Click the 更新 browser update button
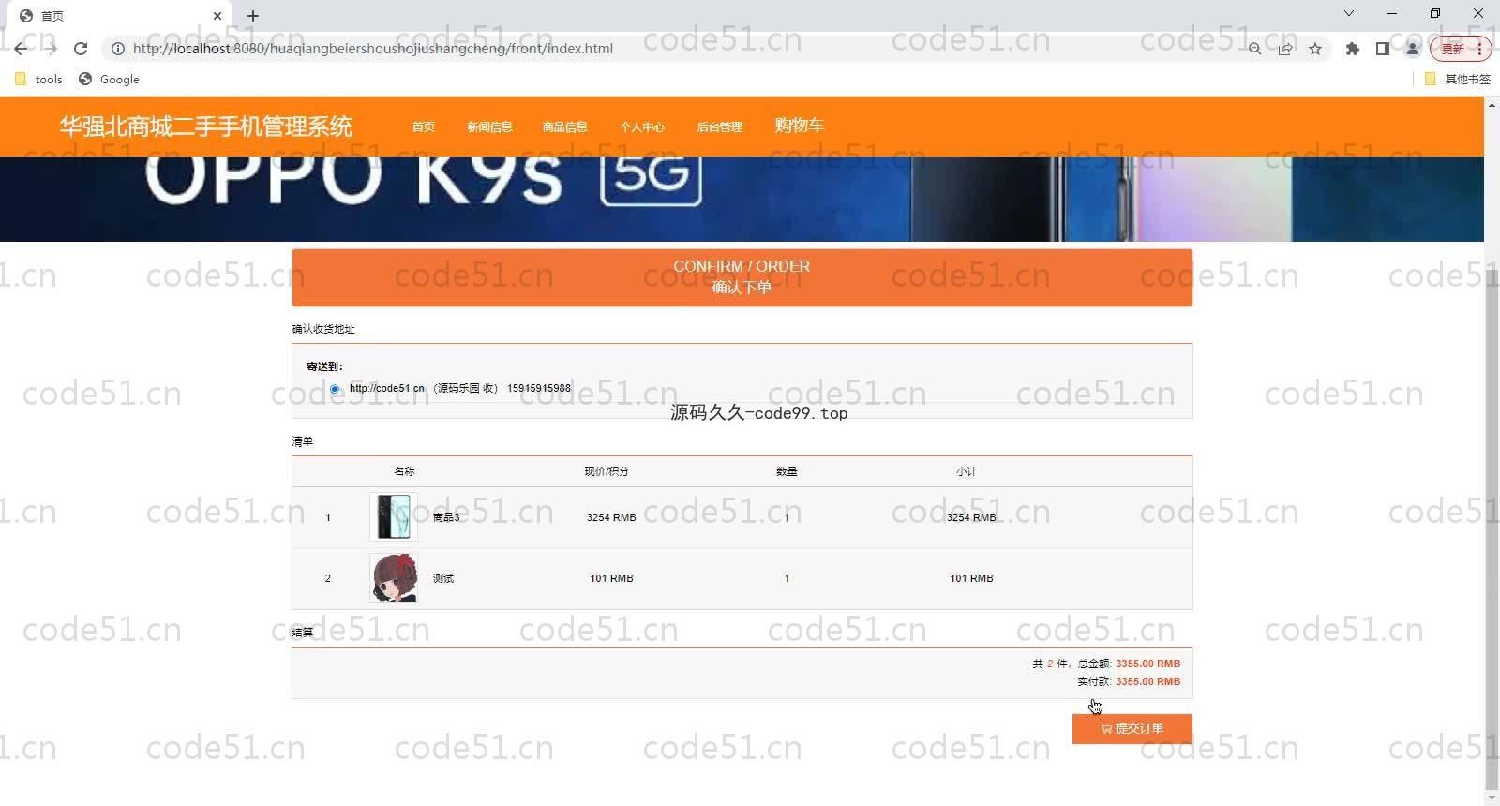 click(1460, 49)
